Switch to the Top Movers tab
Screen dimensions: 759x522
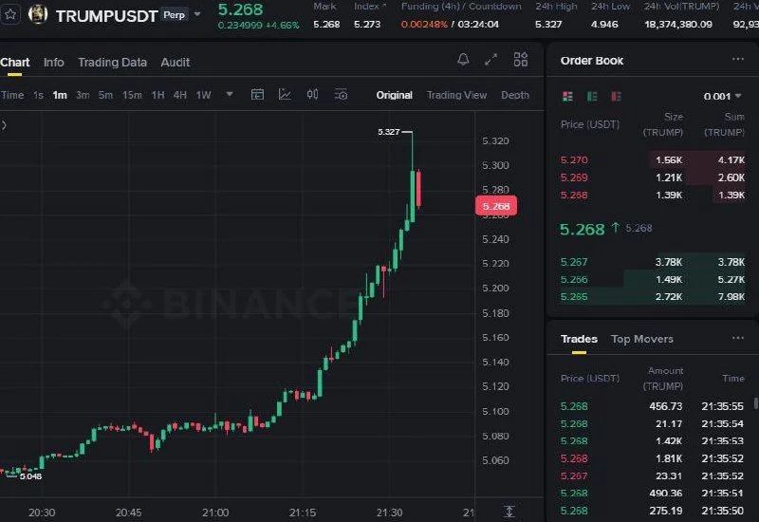click(642, 339)
